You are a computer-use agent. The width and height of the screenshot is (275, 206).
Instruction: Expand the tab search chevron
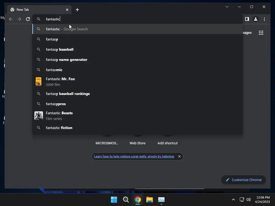coord(227,7)
